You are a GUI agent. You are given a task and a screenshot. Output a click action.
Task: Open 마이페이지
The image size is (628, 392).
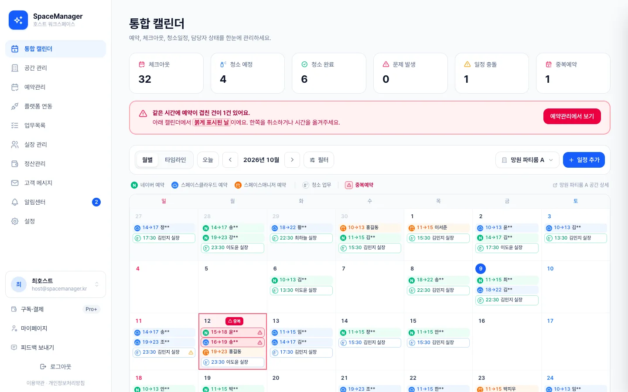[55, 328]
